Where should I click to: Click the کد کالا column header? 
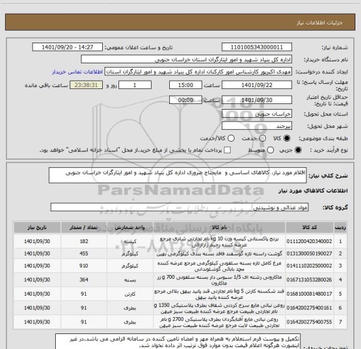tap(310, 227)
